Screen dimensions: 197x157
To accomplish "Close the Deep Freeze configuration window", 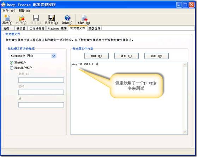I will pos(192,5).
